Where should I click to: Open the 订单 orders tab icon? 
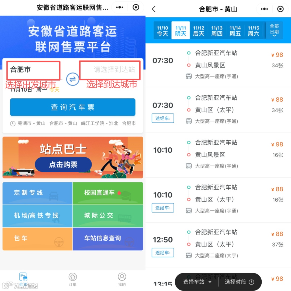tap(72, 277)
